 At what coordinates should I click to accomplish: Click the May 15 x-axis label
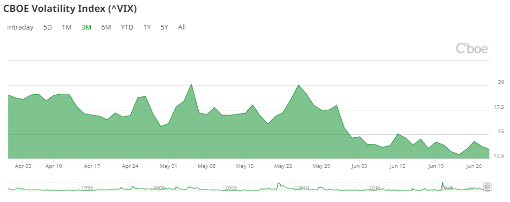pos(244,166)
